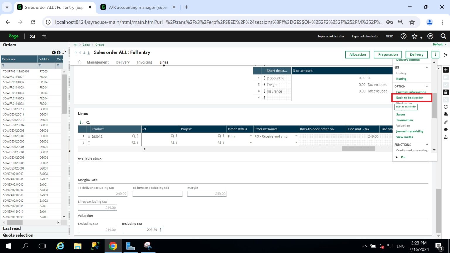Choose View routes from the menu
The image size is (450, 253).
tap(405, 137)
